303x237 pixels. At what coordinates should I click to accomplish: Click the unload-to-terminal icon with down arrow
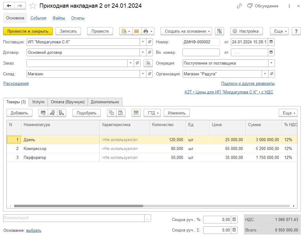pos(61,113)
